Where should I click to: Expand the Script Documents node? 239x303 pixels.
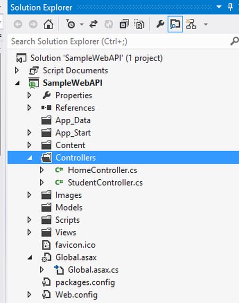coord(17,71)
